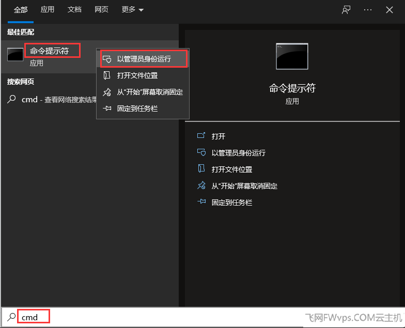
Task: Choose 以管理员身份运行 in context menu
Action: 144,59
